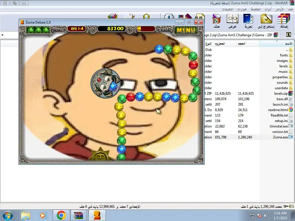This screenshot has height=221, width=295.
Task: Sort by the Type (النوع) column header
Action: click(x=209, y=43)
